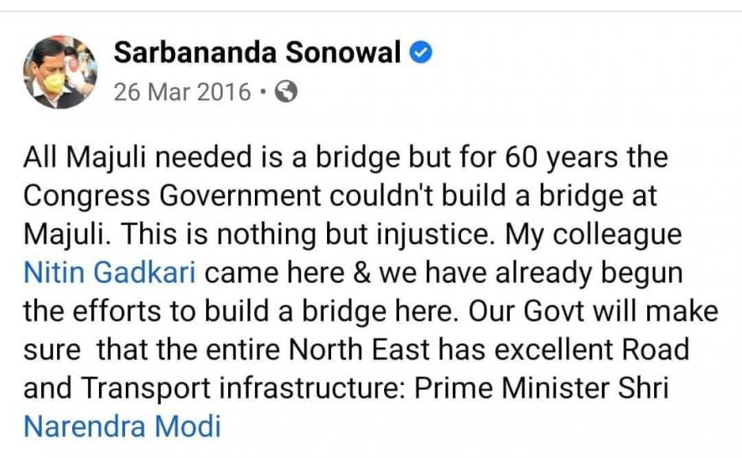Click the Sarbananda Sonowal profile name
742x458 pixels.
[x=257, y=54]
